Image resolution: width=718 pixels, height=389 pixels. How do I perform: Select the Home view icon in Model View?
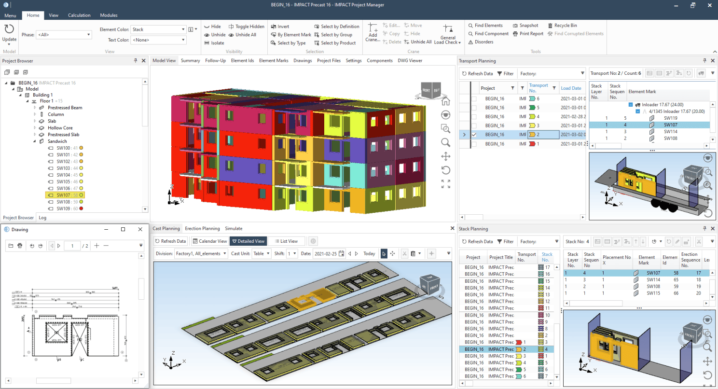[x=445, y=101]
